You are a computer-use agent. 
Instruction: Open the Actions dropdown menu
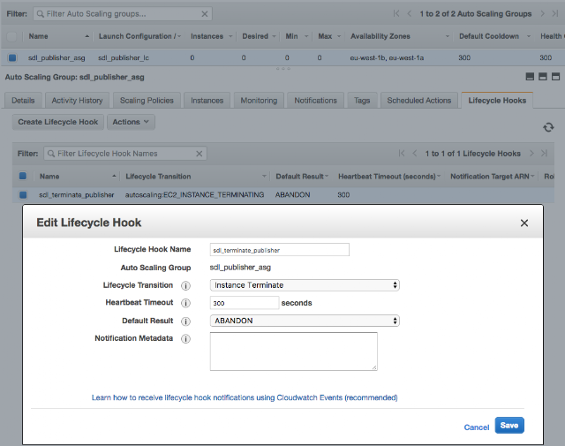pyautogui.click(x=131, y=122)
